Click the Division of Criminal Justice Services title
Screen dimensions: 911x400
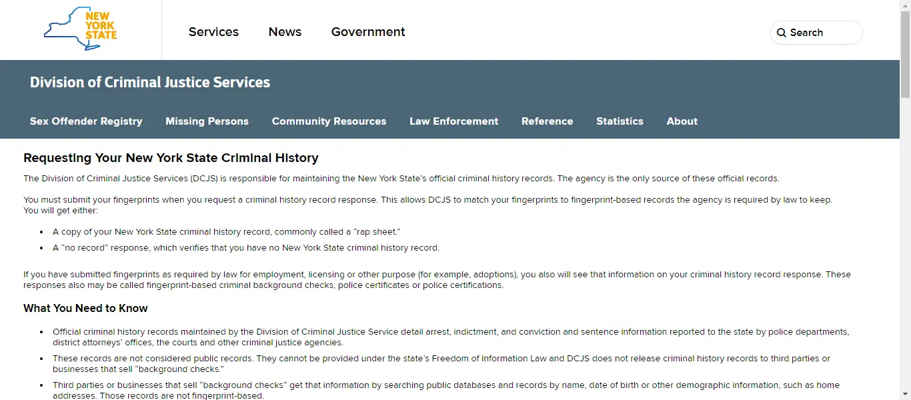click(150, 83)
